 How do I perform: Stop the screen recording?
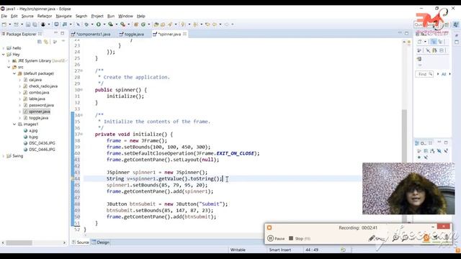click(x=300, y=238)
